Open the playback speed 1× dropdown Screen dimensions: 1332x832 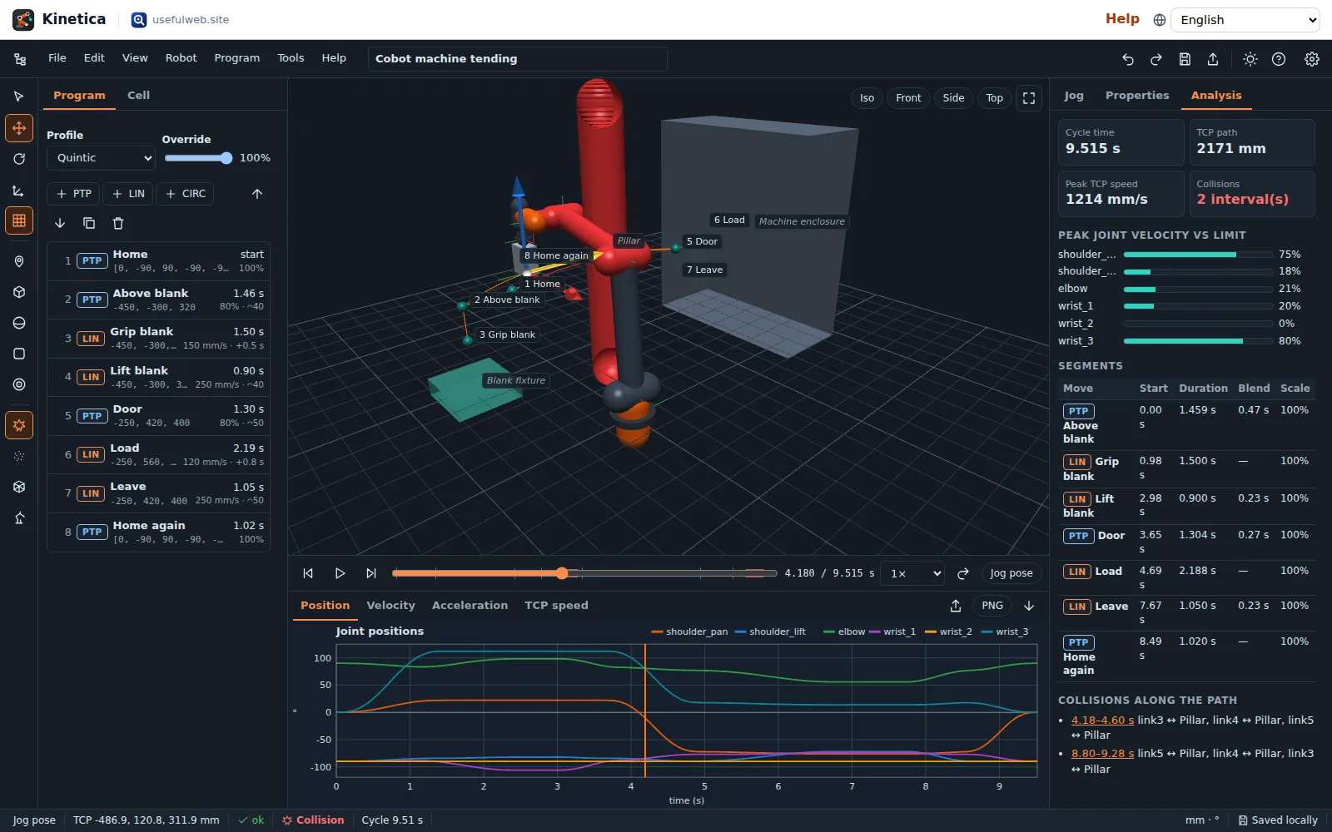[913, 573]
